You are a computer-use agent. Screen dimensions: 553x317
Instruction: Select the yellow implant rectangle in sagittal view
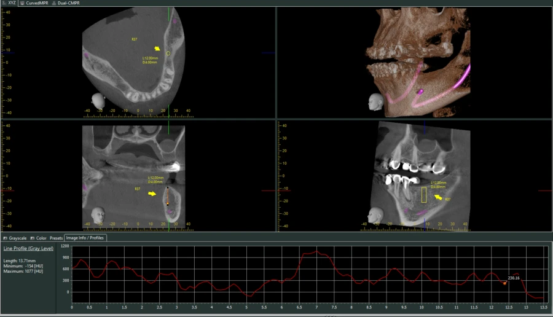click(x=424, y=195)
